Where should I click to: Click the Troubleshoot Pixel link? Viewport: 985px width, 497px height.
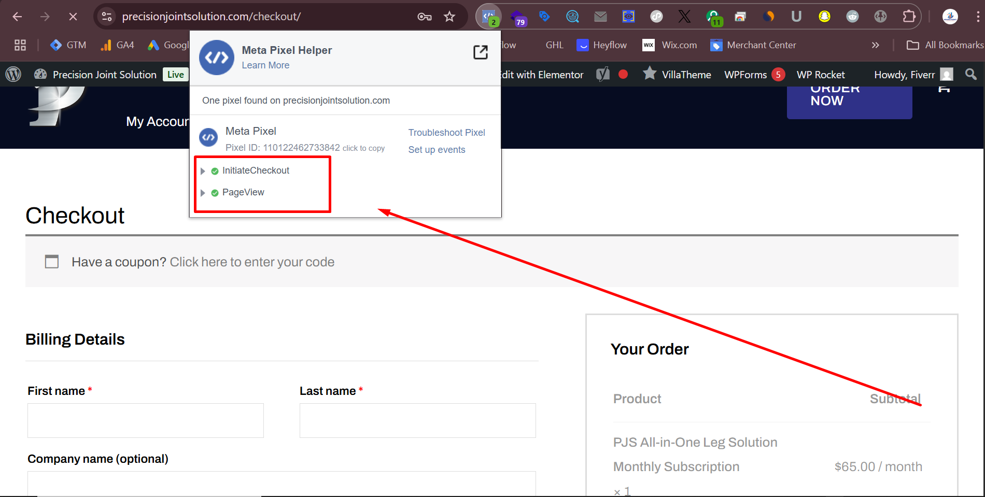click(446, 133)
